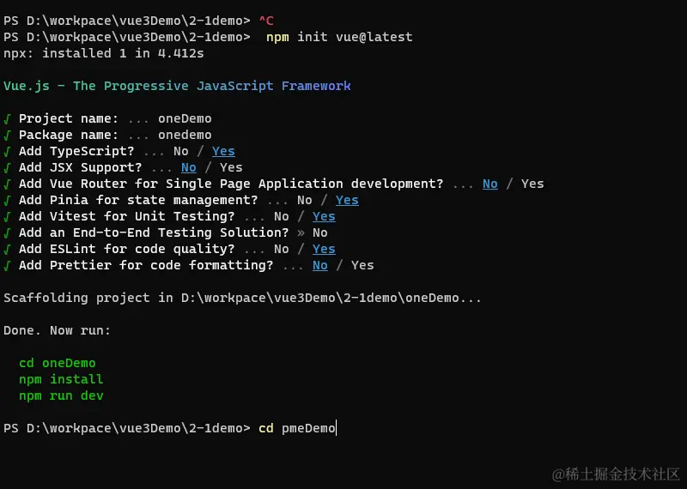Viewport: 687px width, 489px height.
Task: Click the red ^C text on first line
Action: 266,21
